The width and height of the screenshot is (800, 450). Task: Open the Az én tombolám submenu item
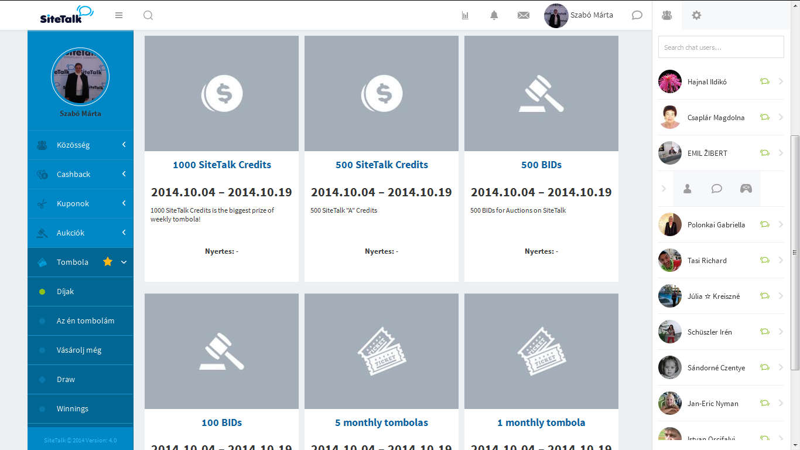pyautogui.click(x=80, y=321)
